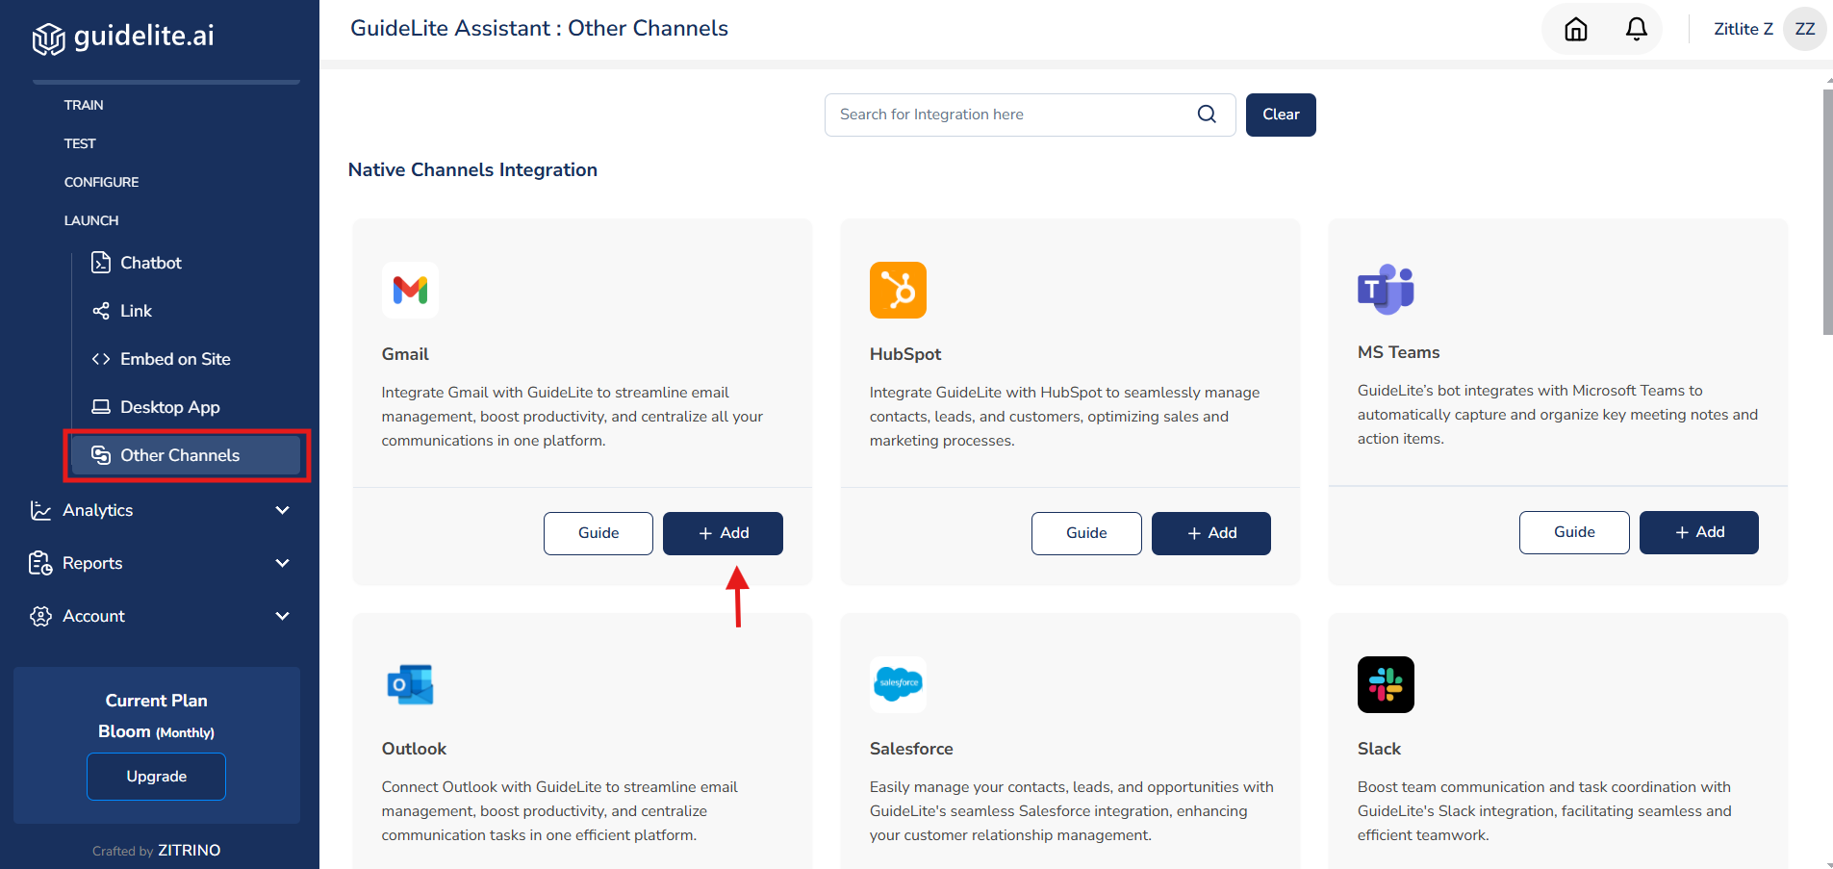The height and width of the screenshot is (869, 1833).
Task: Open the CONFIGURE section
Action: coord(101,182)
